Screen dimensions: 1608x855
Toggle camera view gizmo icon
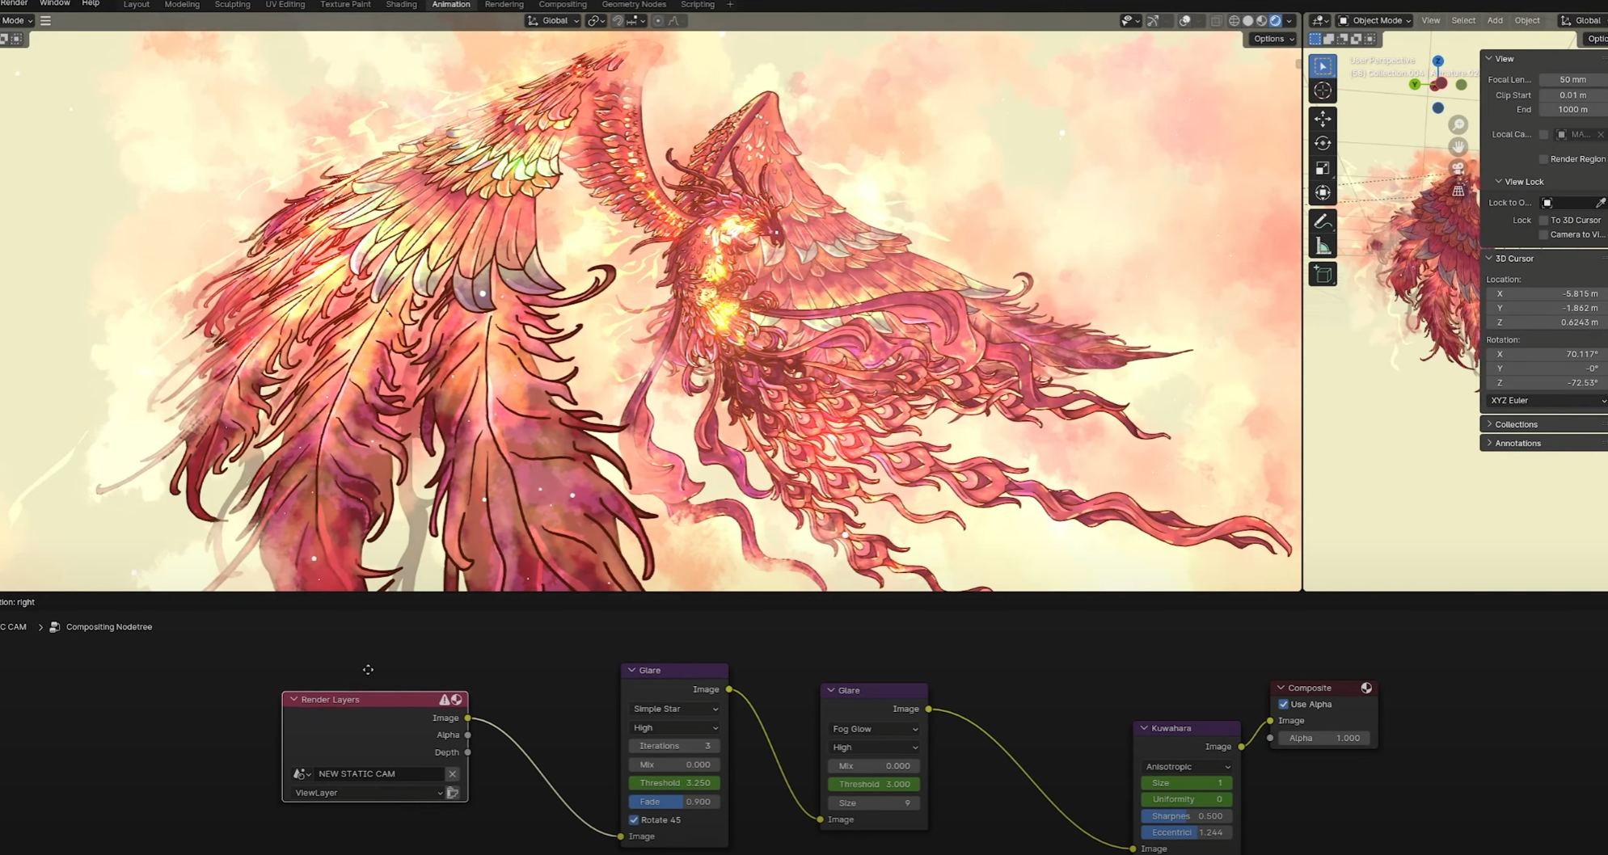[1458, 168]
